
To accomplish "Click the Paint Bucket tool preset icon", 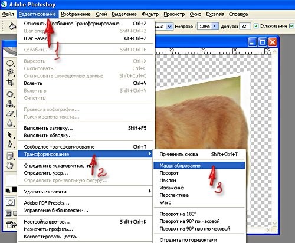I will click(12, 27).
